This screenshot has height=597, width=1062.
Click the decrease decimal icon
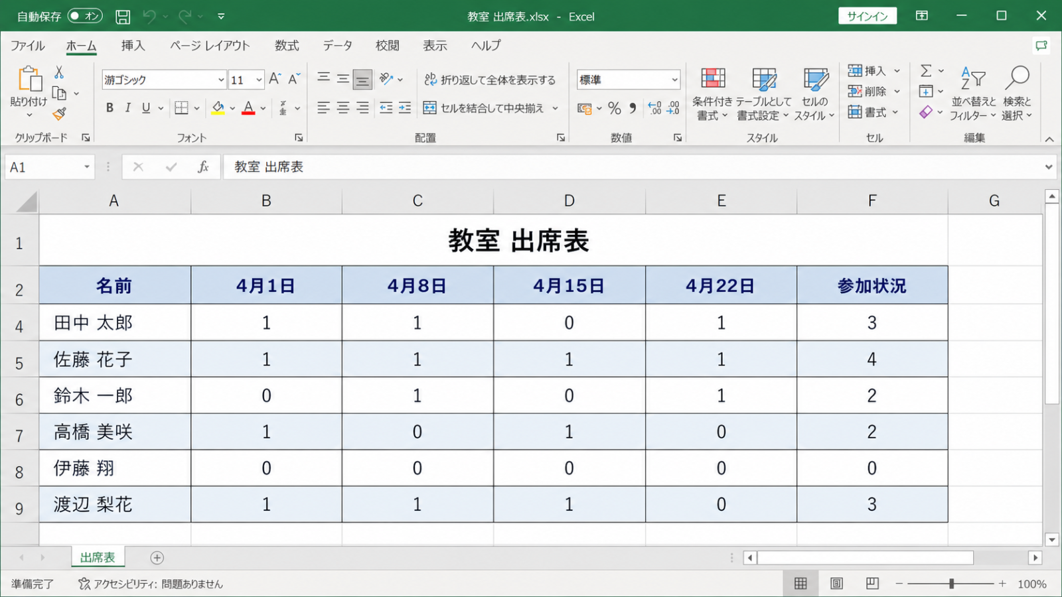pyautogui.click(x=673, y=107)
